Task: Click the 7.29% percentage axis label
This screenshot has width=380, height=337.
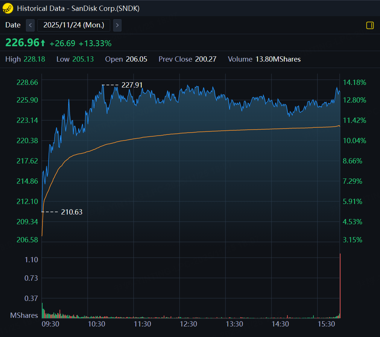Action: tap(353, 181)
